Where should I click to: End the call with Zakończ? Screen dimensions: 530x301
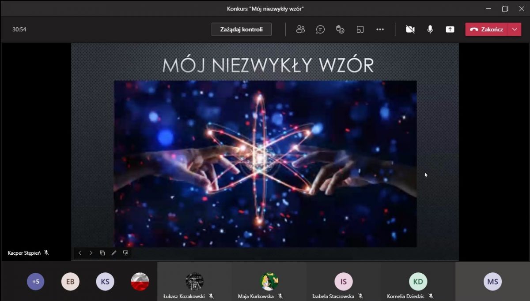[x=487, y=30]
